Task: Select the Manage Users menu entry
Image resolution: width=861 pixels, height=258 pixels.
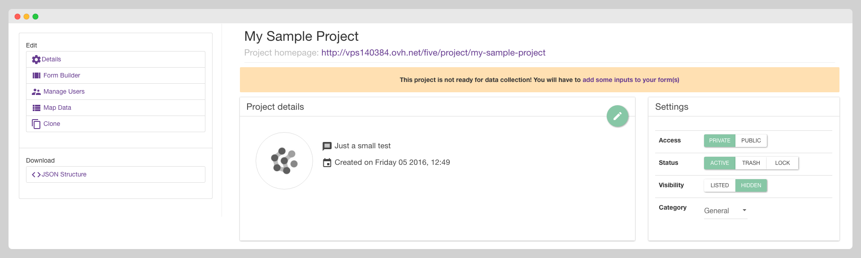Action: click(64, 92)
